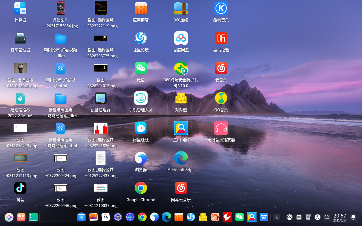Select the 低位筹码密集…财财经搜索.html file

[x=61, y=128]
